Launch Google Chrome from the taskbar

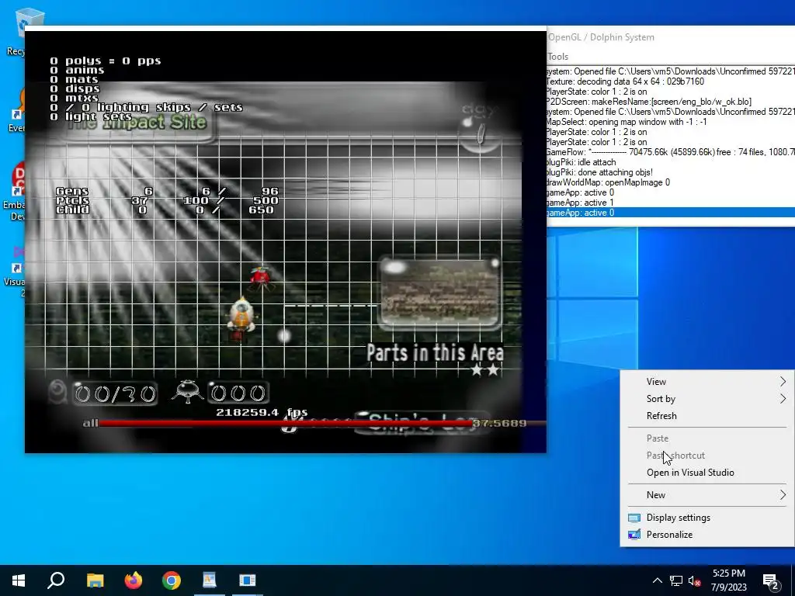[x=172, y=580]
